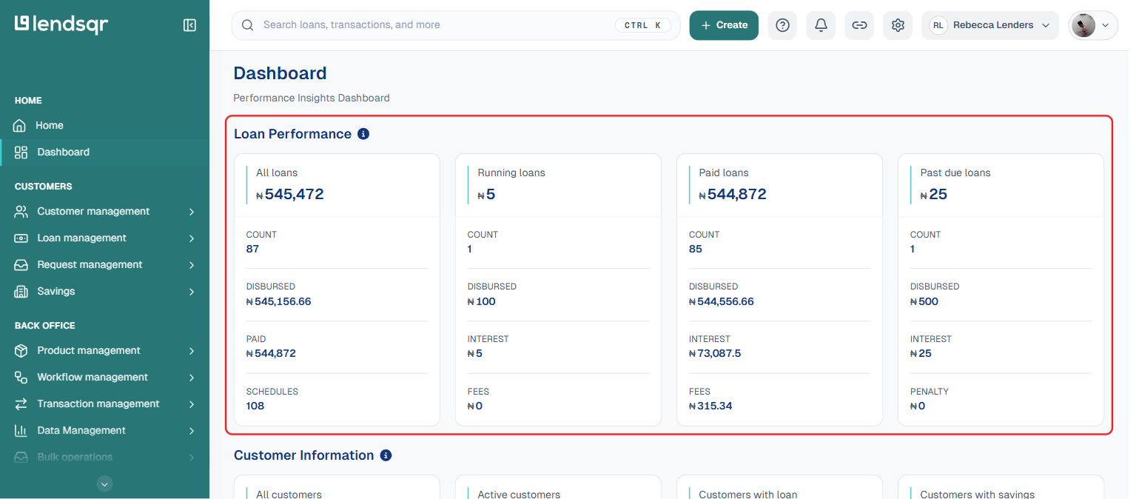
Task: Click the Past due disbursed value 500
Action: coord(924,301)
